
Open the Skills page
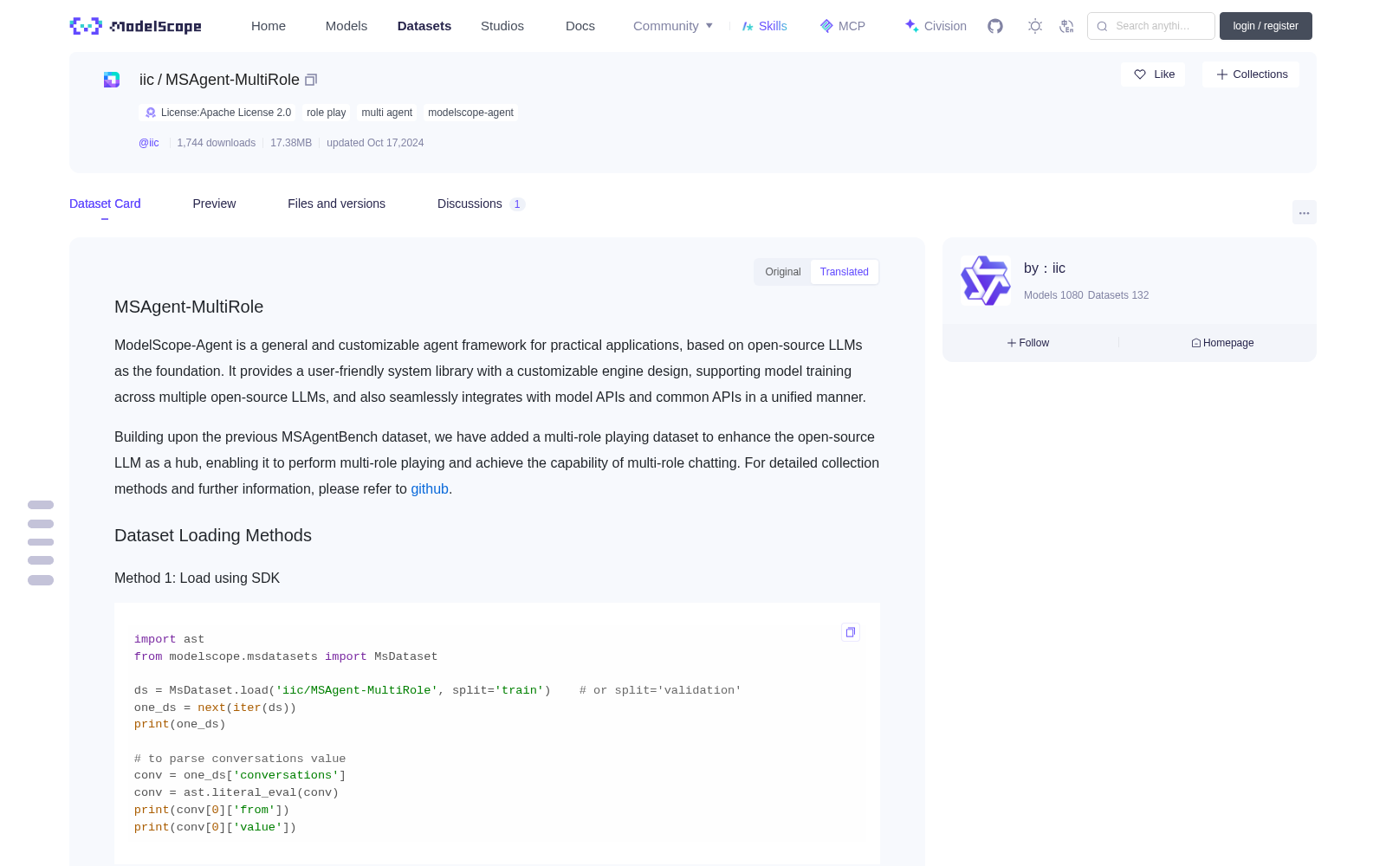(765, 26)
